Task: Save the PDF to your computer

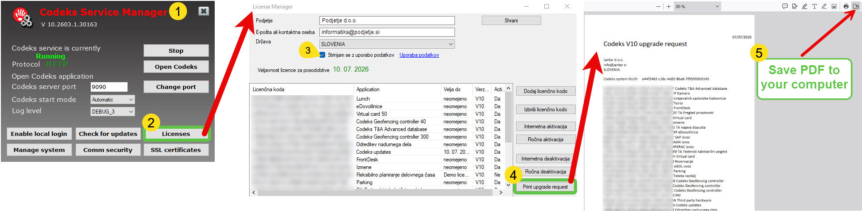Action: [856, 6]
